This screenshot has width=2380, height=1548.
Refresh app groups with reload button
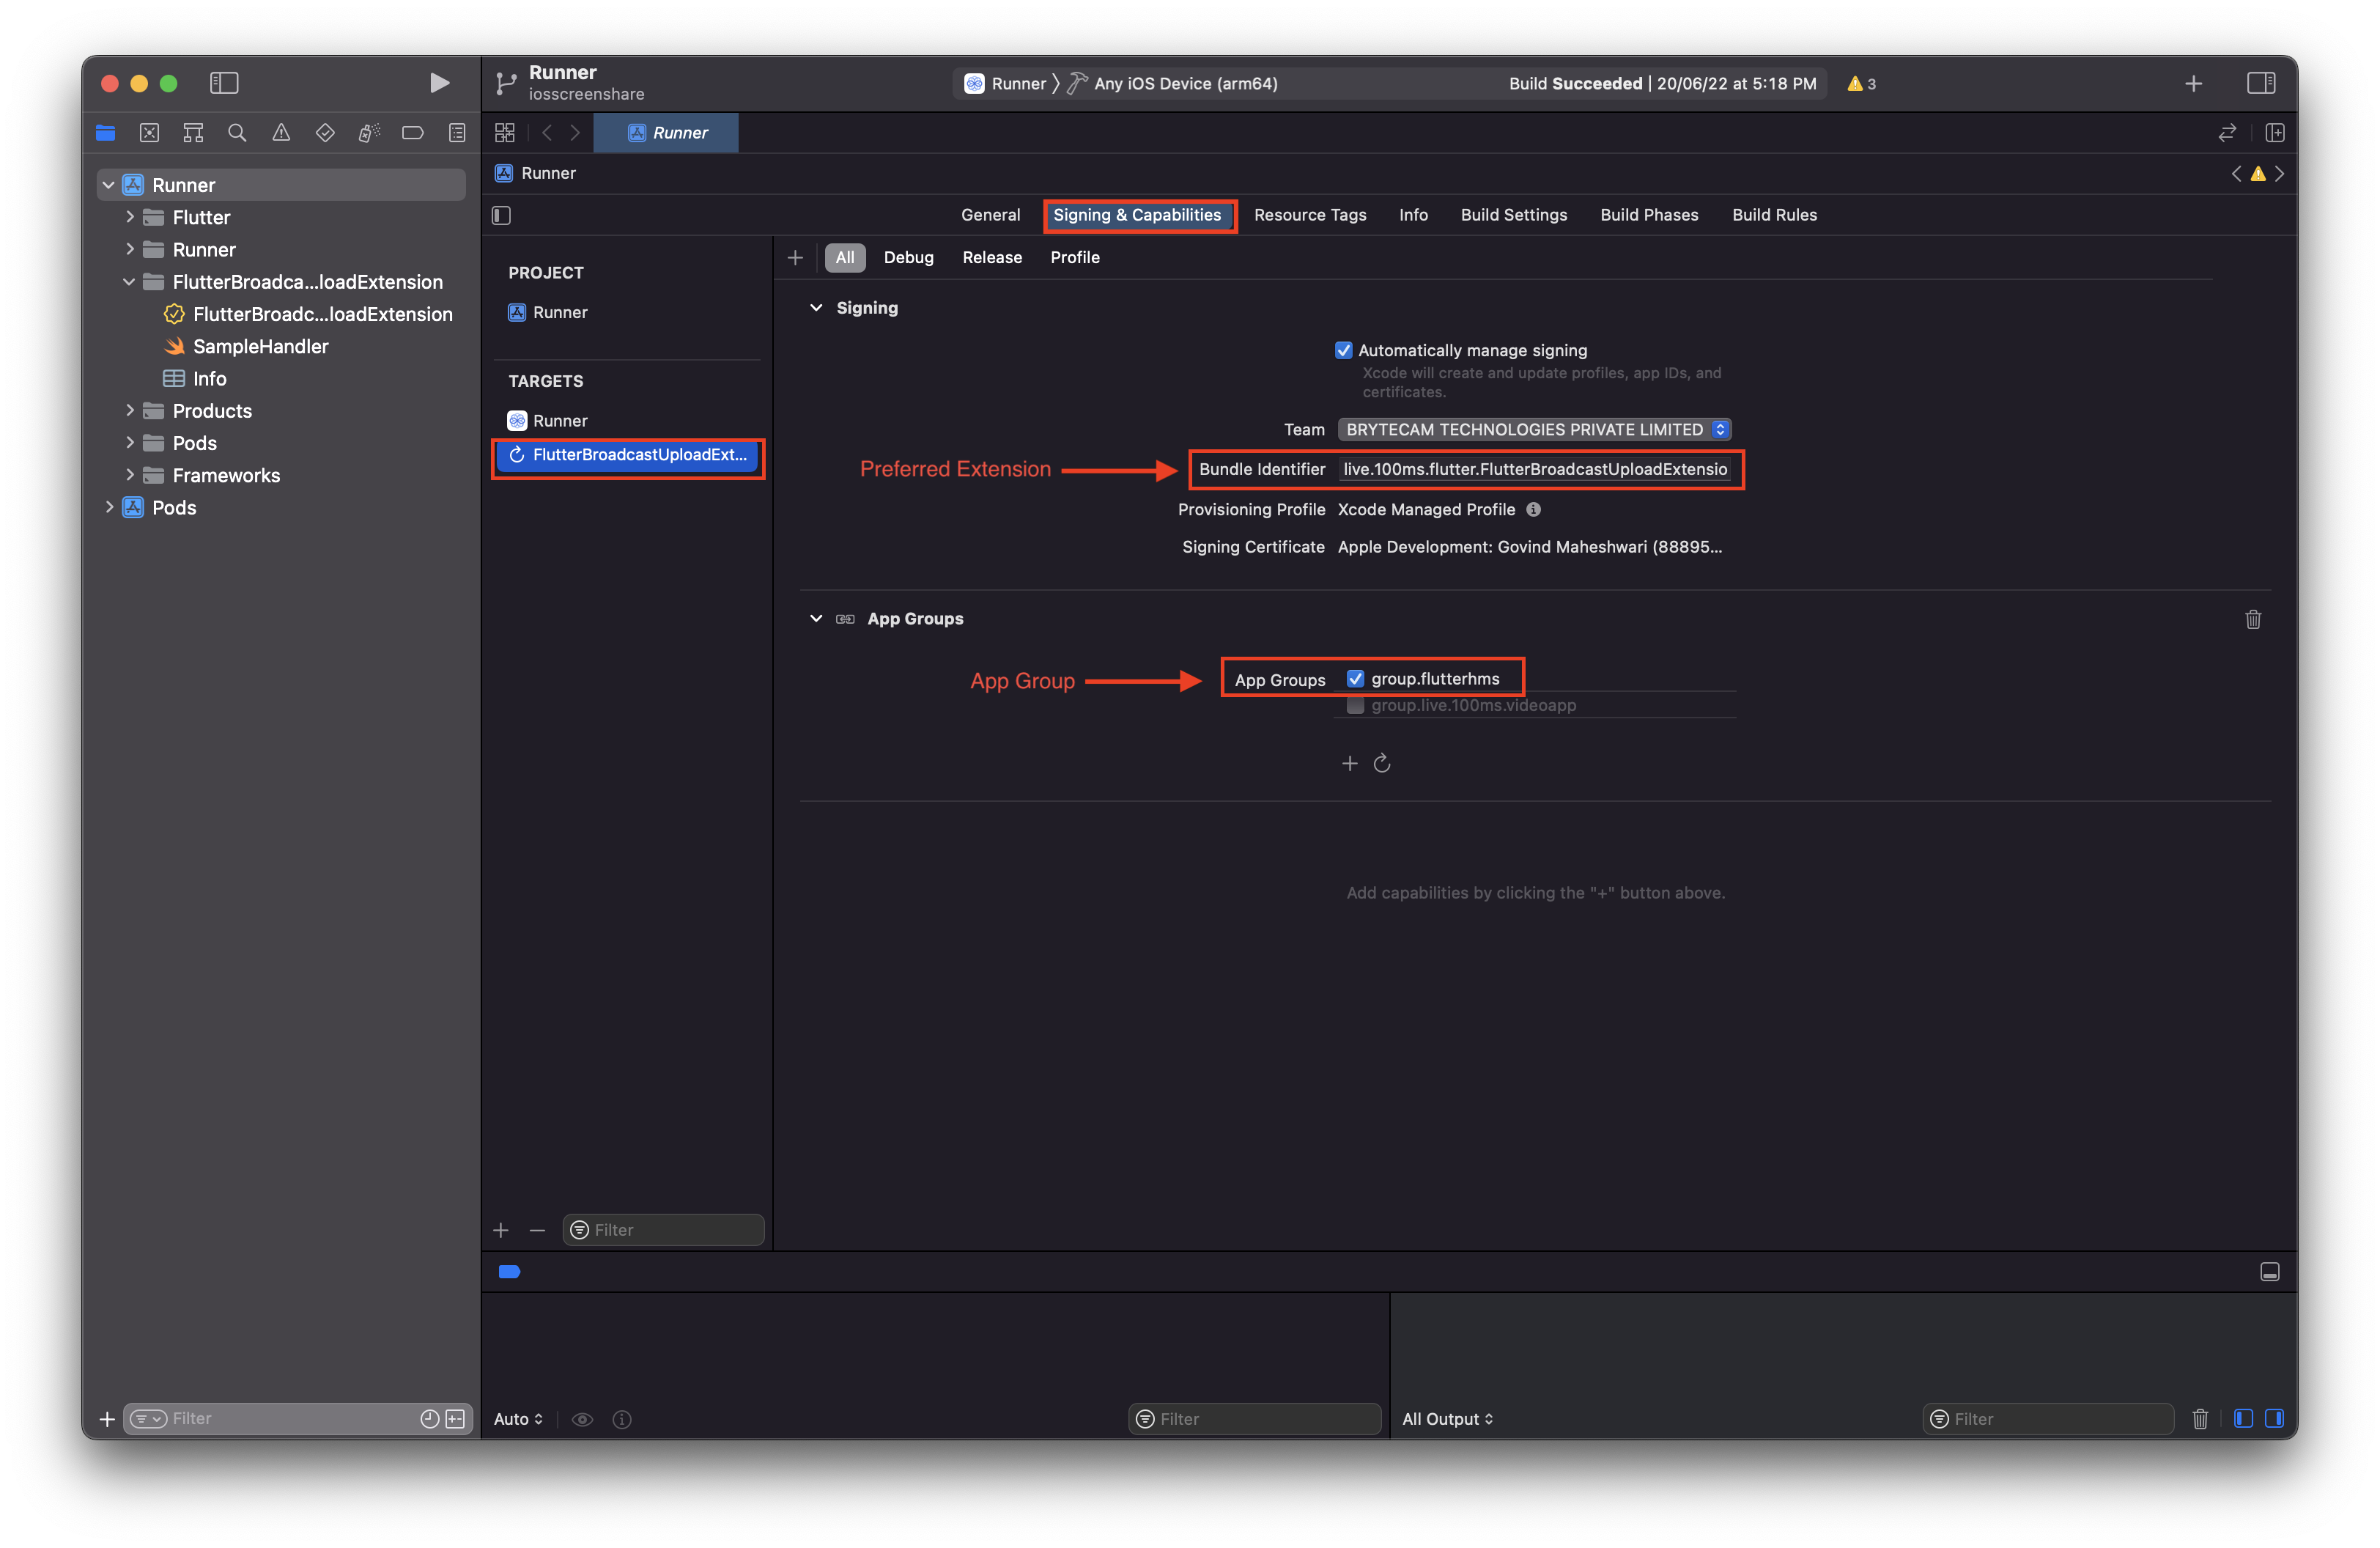[1382, 763]
